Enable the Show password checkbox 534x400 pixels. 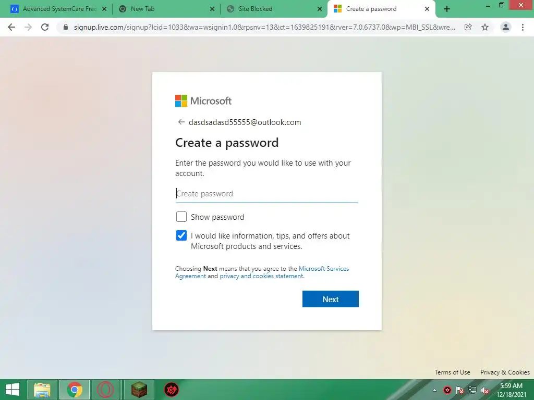click(181, 217)
